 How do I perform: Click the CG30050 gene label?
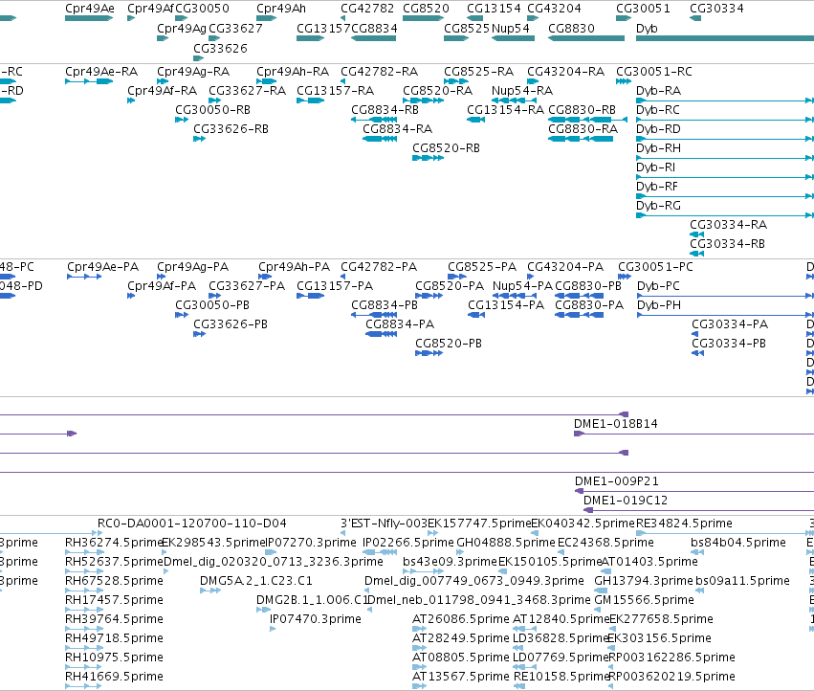[x=202, y=9]
